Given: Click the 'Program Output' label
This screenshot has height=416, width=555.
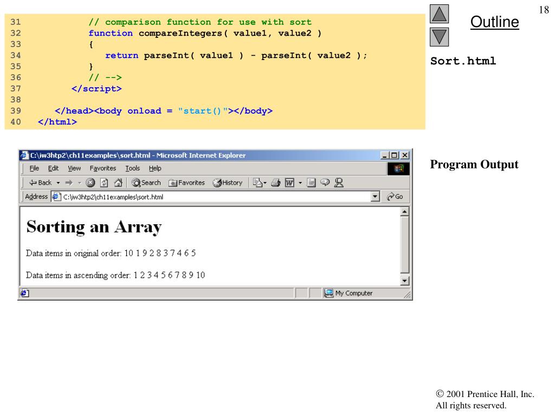Looking at the screenshot, I should [474, 165].
